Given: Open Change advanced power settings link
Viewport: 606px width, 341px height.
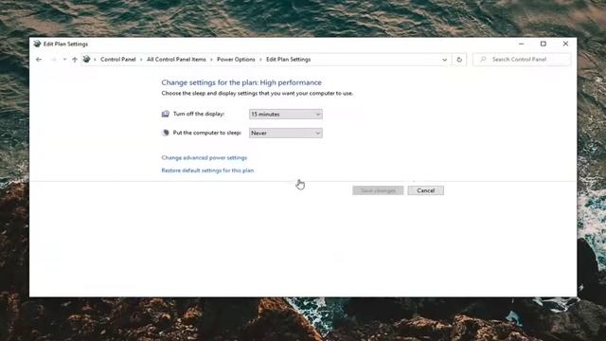Looking at the screenshot, I should [205, 158].
